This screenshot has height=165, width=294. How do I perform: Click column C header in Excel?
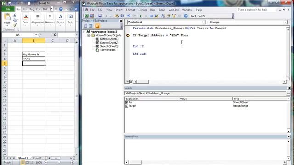52,41
